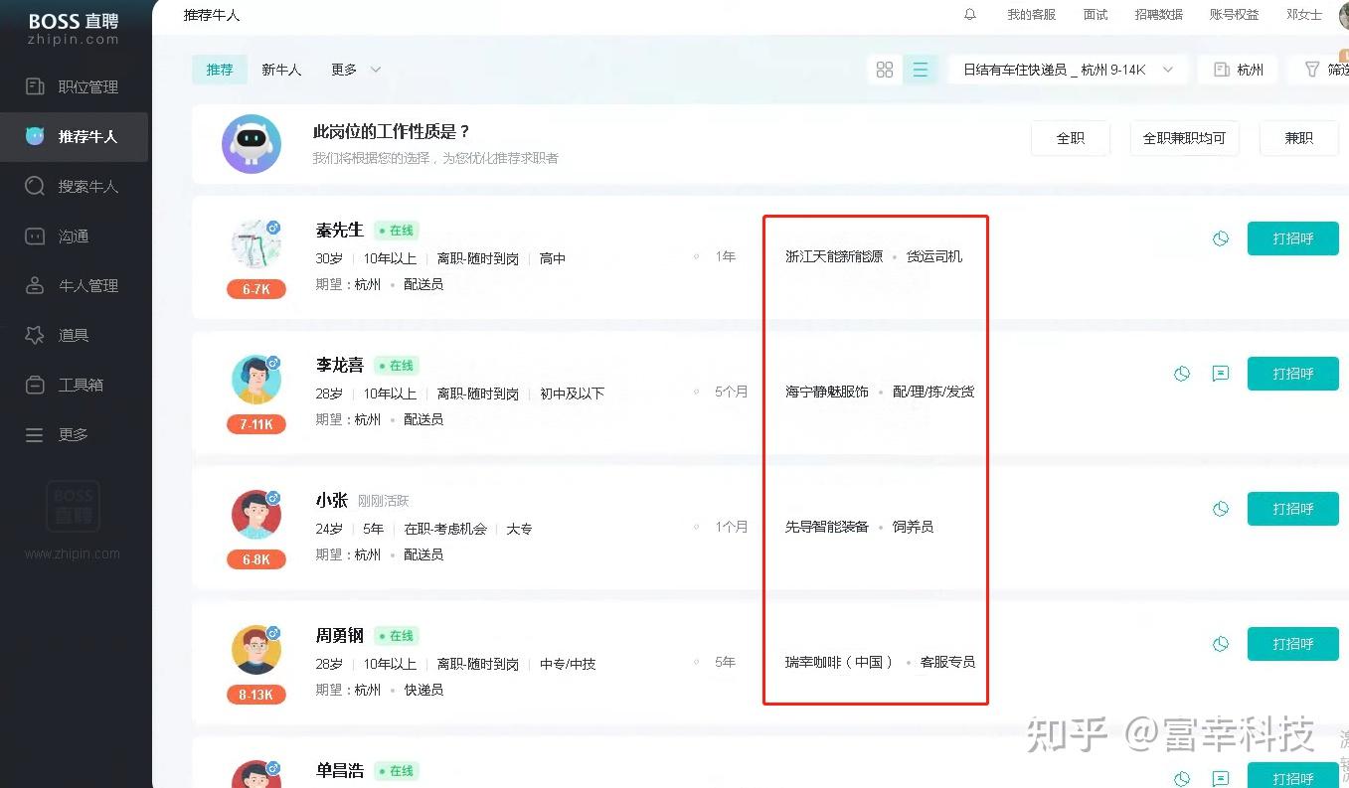Viewport: 1349px width, 788px height.
Task: Choose 全职兼职均可 as the job type
Action: (x=1185, y=138)
